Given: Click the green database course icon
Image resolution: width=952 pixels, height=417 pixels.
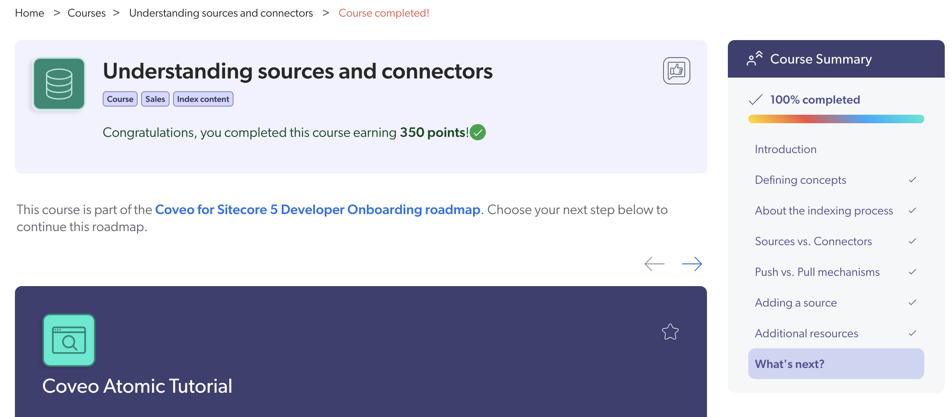Looking at the screenshot, I should 59,84.
